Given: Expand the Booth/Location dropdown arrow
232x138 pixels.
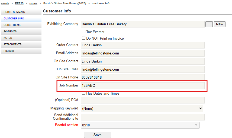Looking at the screenshot, I should point(196,125).
